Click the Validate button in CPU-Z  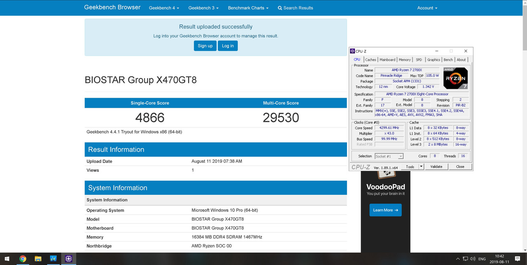coord(436,166)
